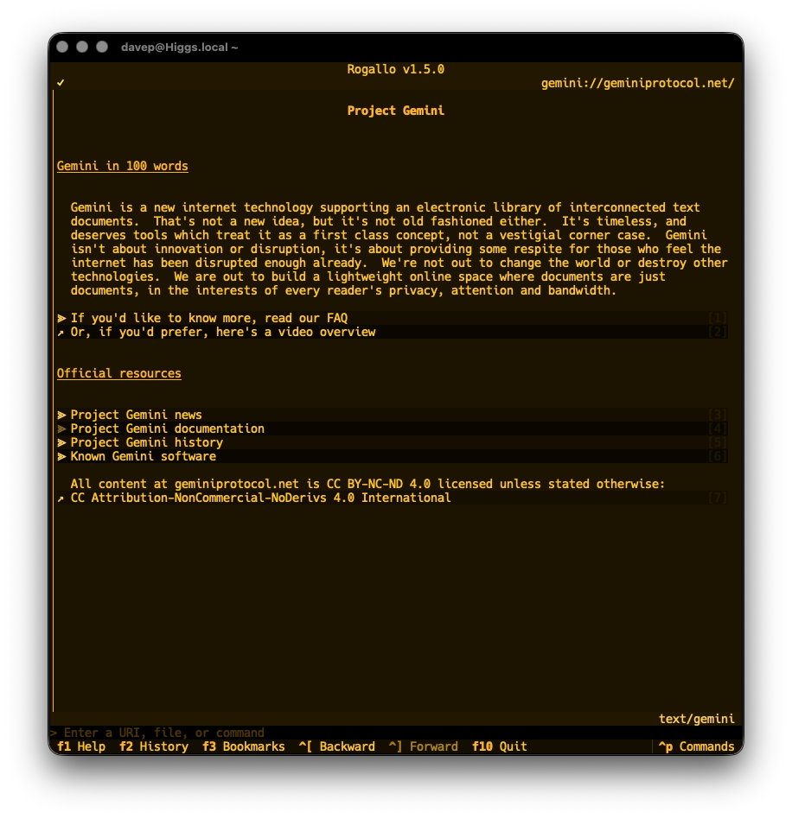792x819 pixels.
Task: Click the arrow icon beside FAQ link
Action: (x=61, y=318)
